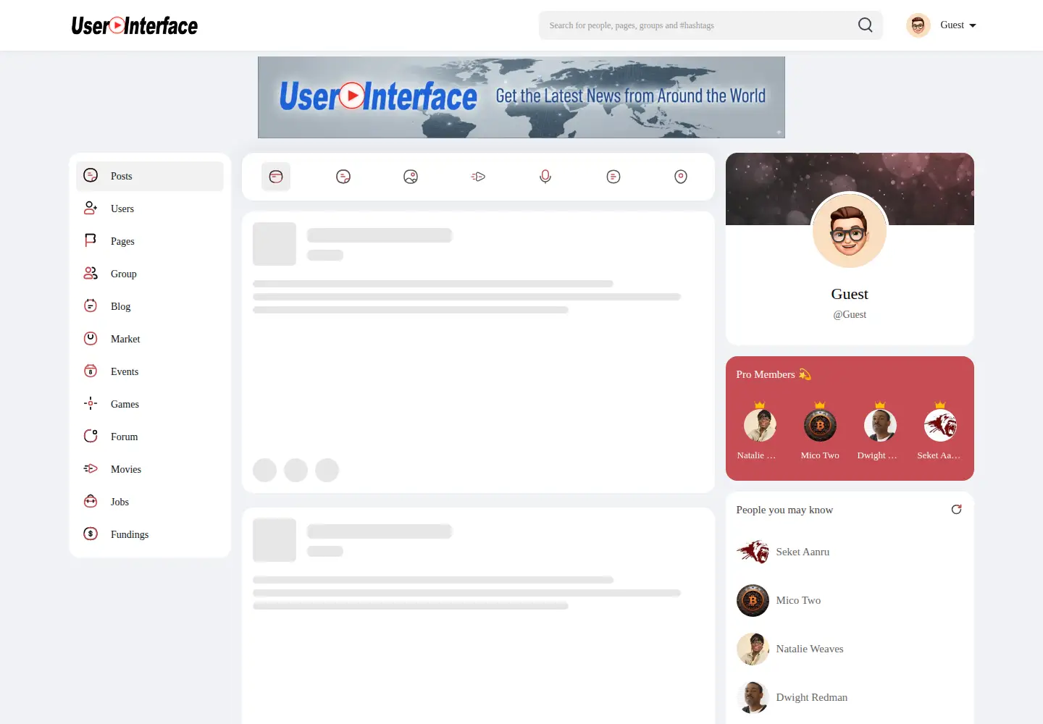
Task: Open Natalie pro member avatar
Action: pyautogui.click(x=760, y=425)
